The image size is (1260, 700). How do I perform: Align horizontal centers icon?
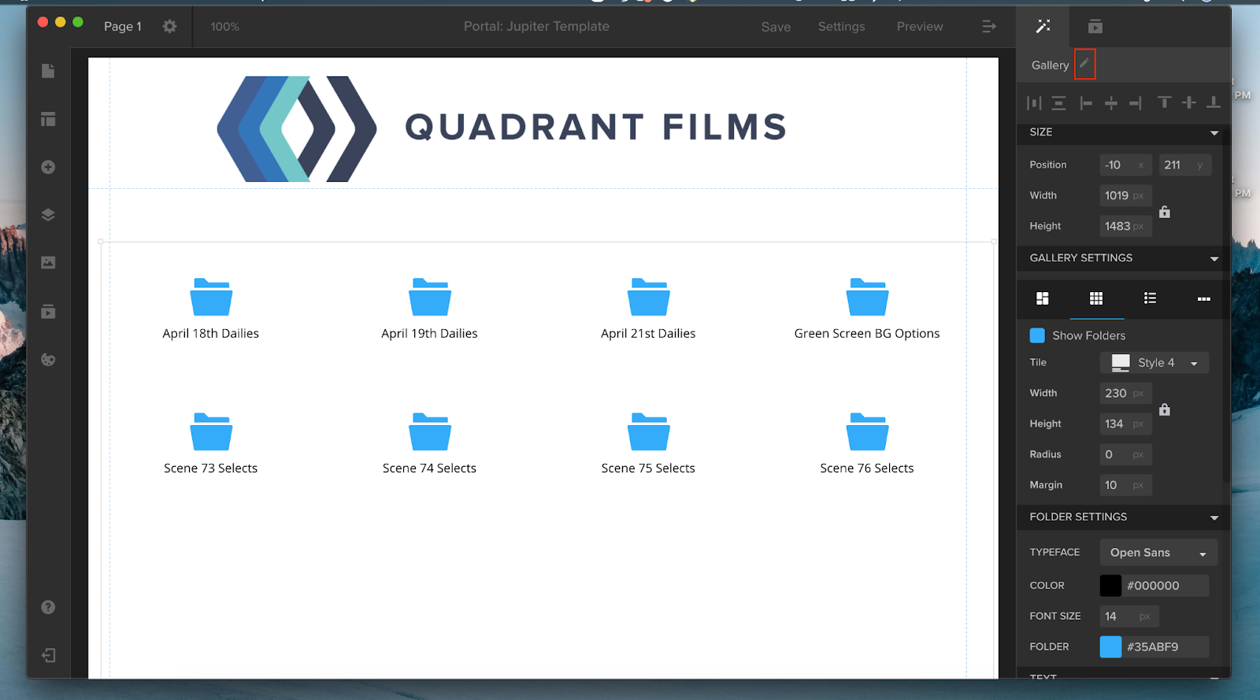(1111, 102)
